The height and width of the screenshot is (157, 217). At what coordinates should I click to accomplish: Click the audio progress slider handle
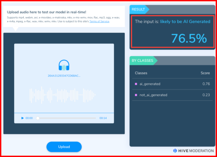(38, 118)
